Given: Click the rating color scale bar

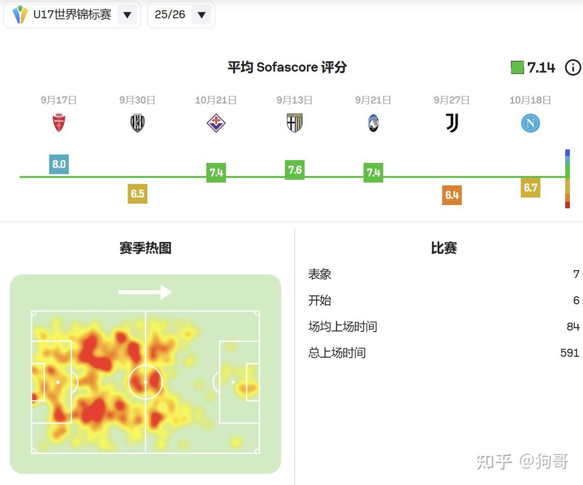Looking at the screenshot, I should tap(568, 179).
